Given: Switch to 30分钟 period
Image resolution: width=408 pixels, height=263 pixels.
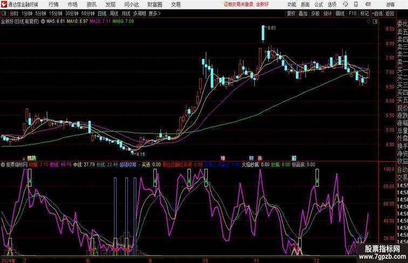Looking at the screenshot, I should click(72, 14).
